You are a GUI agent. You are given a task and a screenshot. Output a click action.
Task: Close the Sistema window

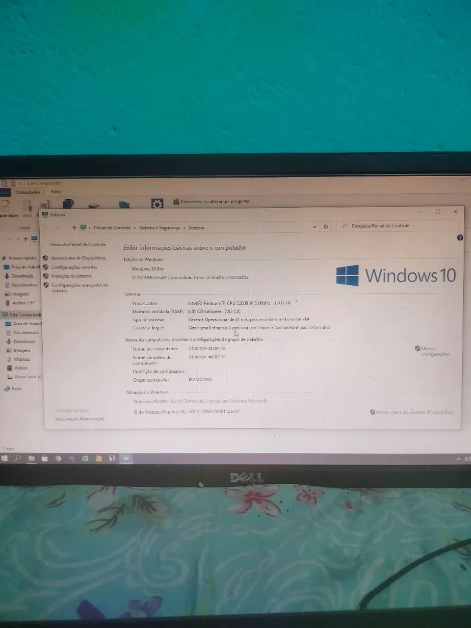coord(455,212)
